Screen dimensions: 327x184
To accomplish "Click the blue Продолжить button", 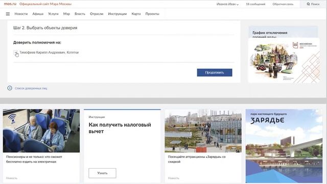I will coord(215,73).
